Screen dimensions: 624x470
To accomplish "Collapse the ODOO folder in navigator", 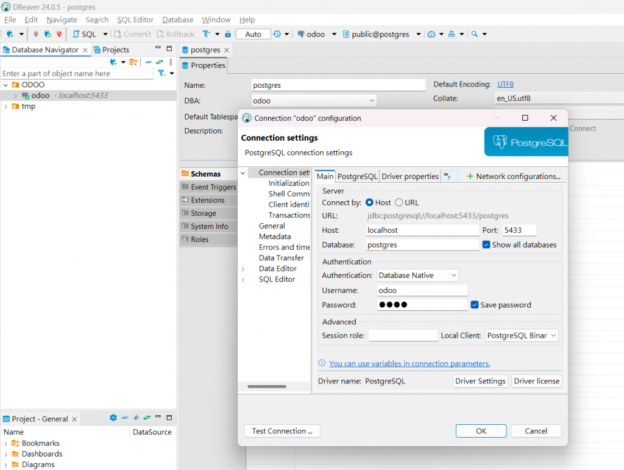I will 5,85.
